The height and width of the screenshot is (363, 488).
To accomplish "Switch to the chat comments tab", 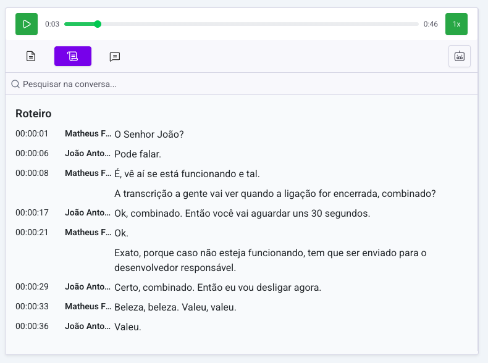I will [115, 56].
